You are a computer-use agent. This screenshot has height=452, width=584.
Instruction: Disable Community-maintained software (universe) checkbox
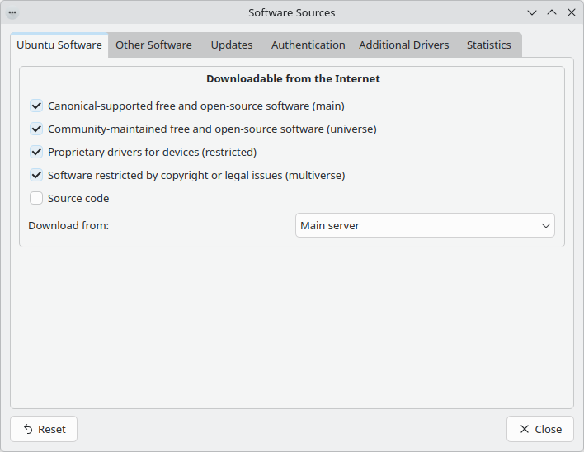point(36,129)
